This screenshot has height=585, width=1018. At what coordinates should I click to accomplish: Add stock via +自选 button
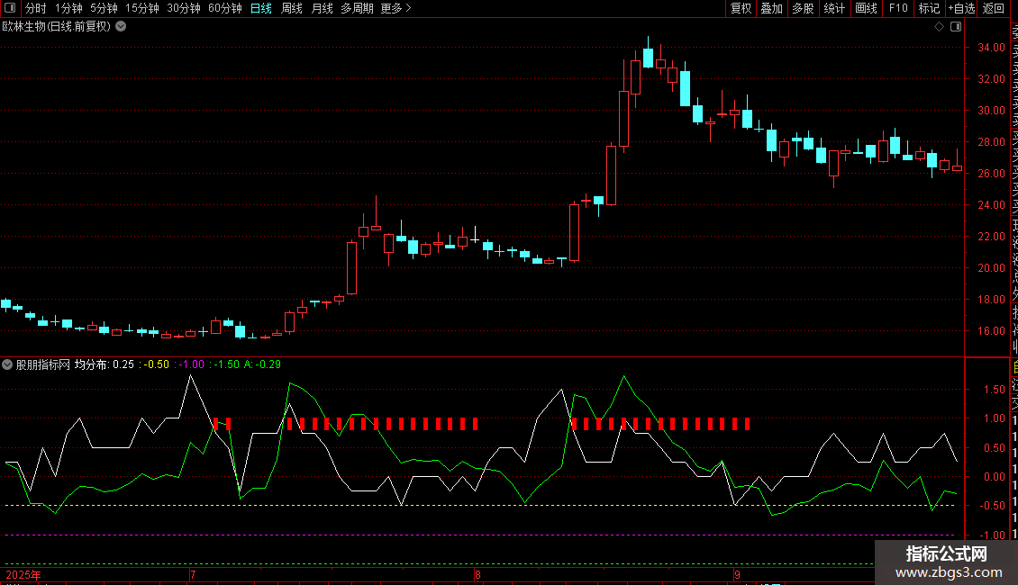coord(961,8)
